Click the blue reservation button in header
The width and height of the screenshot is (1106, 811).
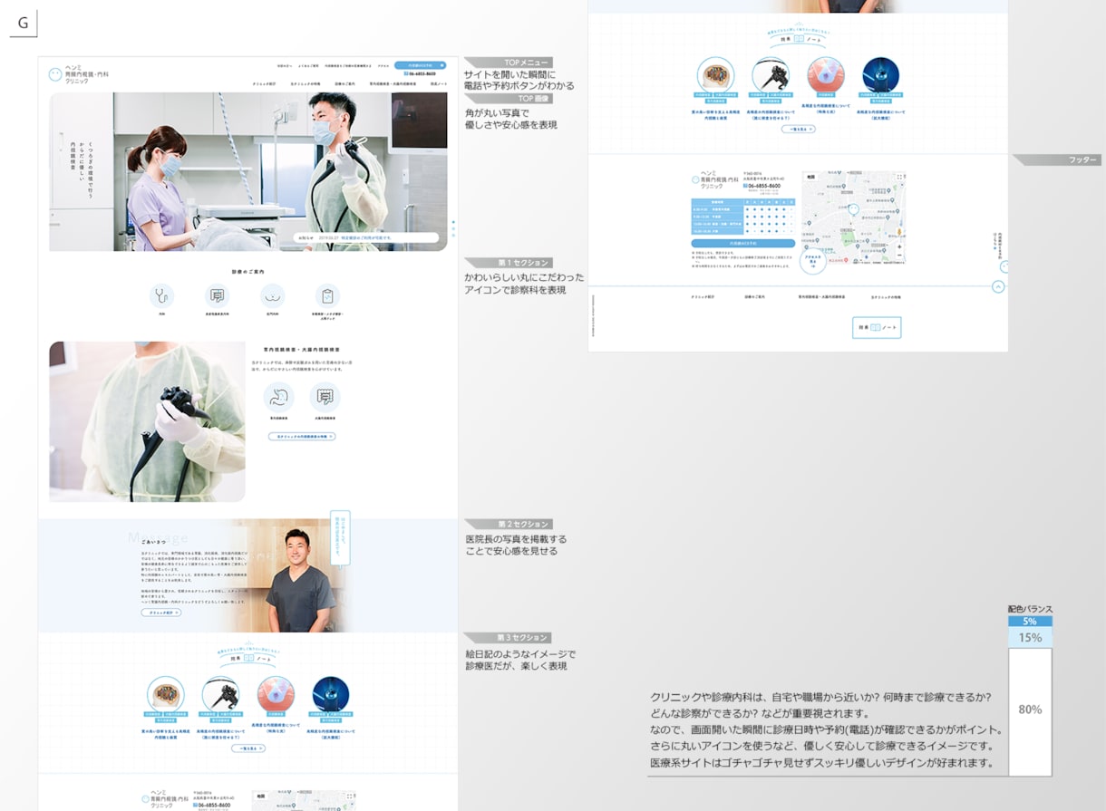click(420, 65)
